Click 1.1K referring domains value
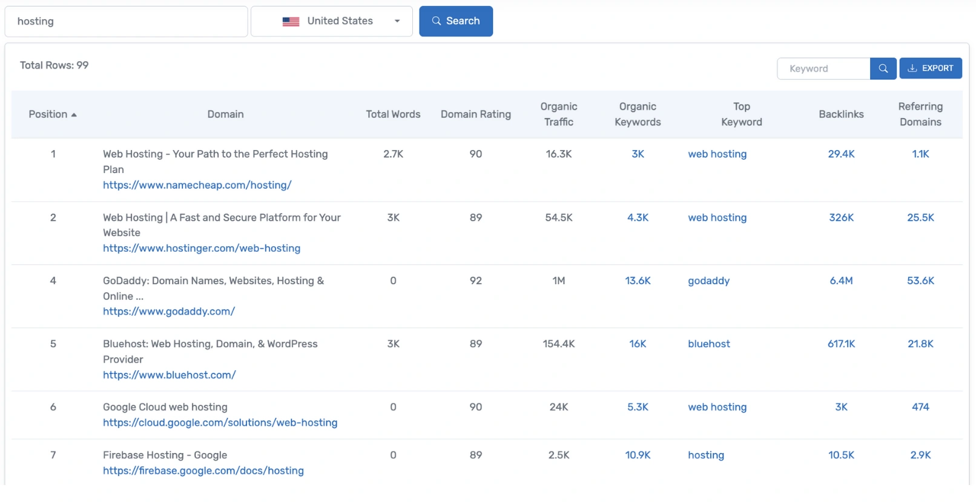Image resolution: width=976 pixels, height=502 pixels. [920, 154]
